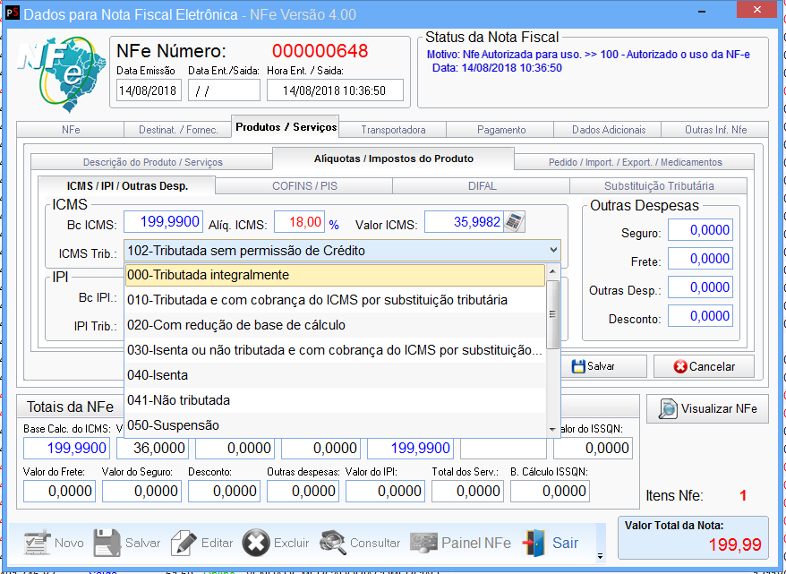Click the Total dos Serv. field
The image size is (786, 574).
(467, 491)
